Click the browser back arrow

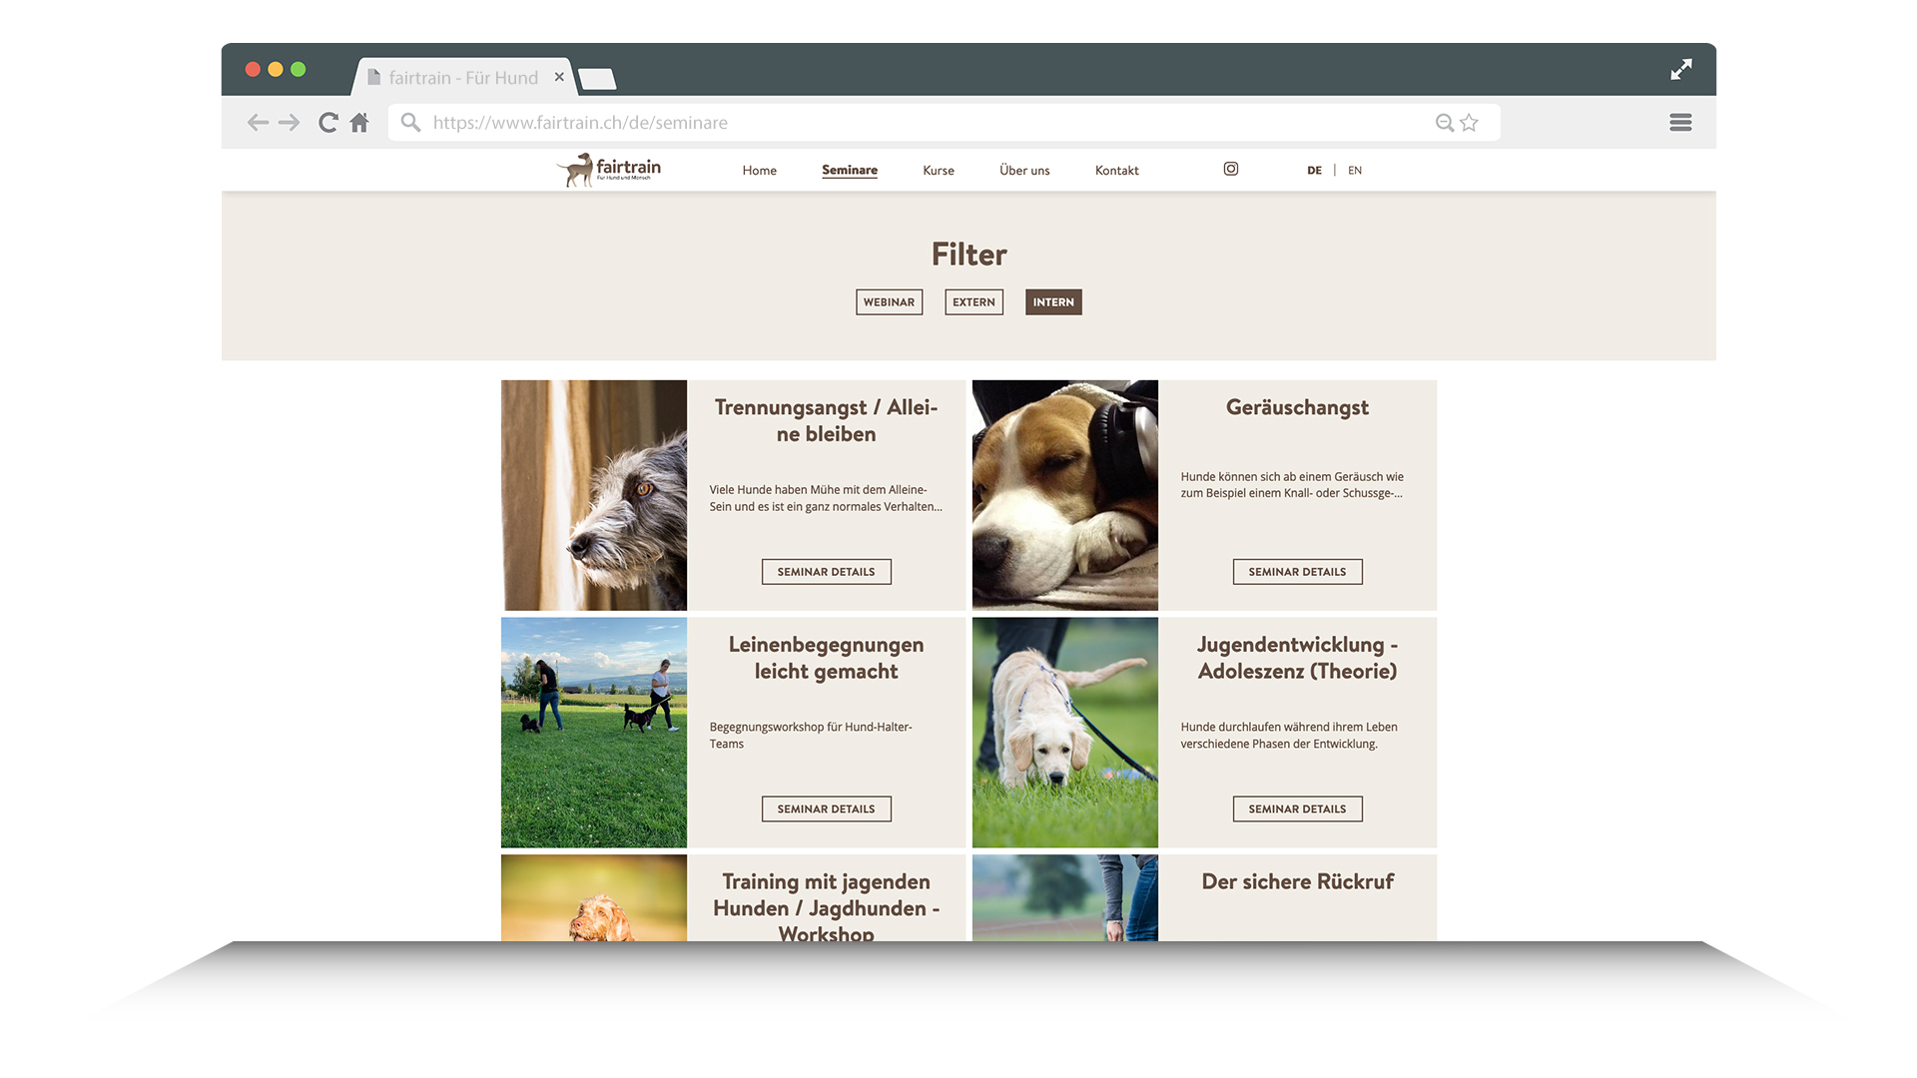point(258,123)
